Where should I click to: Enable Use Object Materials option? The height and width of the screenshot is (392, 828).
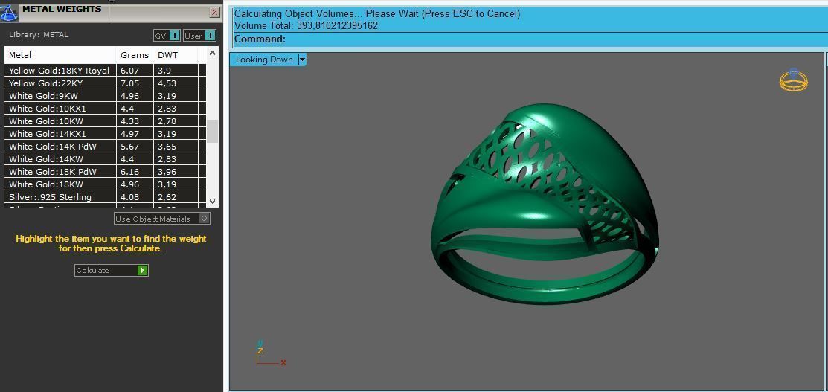click(162, 219)
